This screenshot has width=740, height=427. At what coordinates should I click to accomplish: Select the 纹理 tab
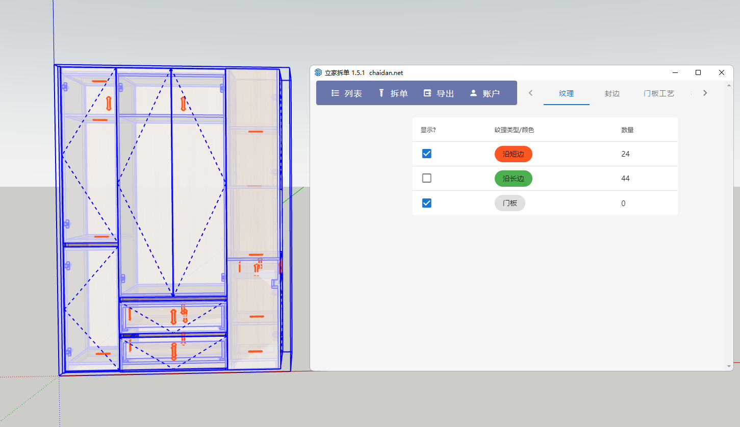click(566, 93)
